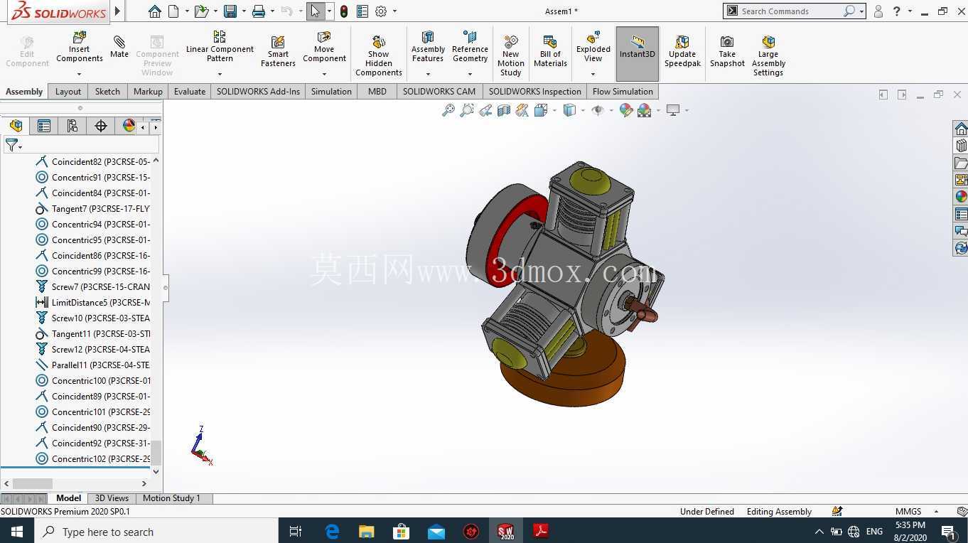Toggle Large Assembly Settings
The width and height of the screenshot is (968, 543).
point(768,55)
